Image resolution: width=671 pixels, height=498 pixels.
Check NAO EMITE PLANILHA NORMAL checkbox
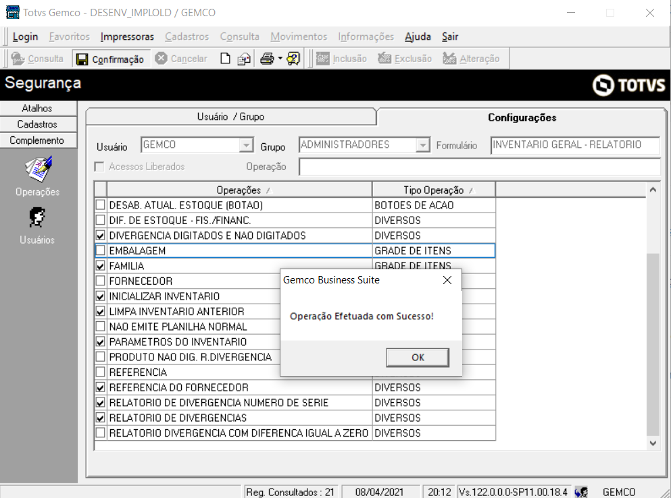(101, 327)
